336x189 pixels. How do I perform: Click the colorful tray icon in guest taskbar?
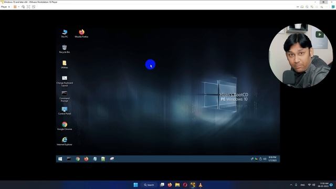coord(256,159)
